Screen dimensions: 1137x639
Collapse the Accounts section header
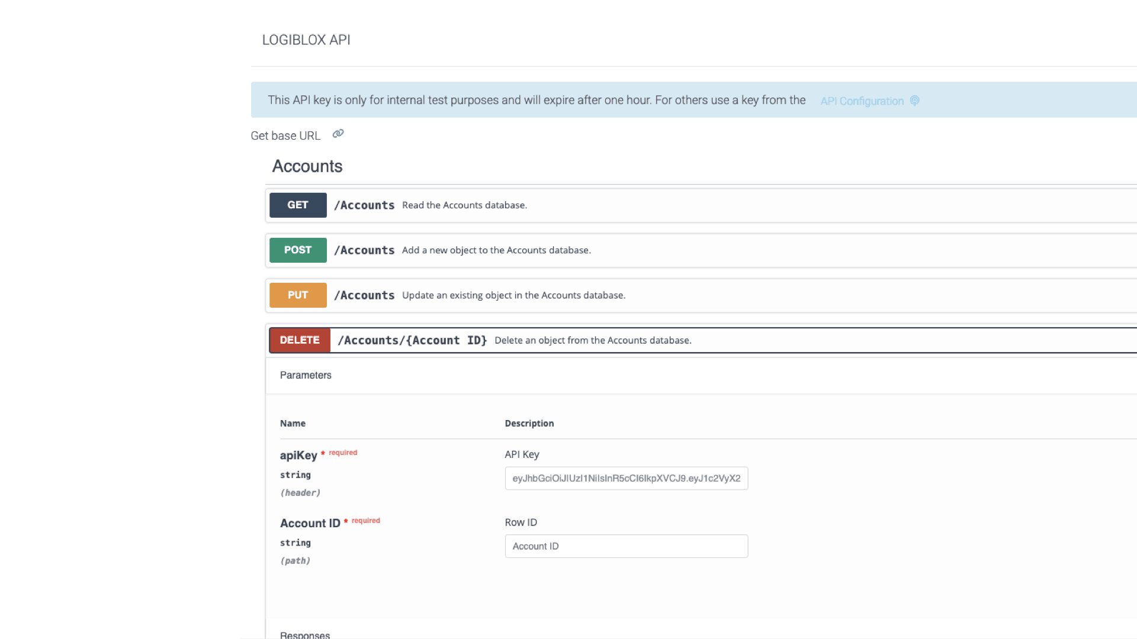click(x=307, y=166)
